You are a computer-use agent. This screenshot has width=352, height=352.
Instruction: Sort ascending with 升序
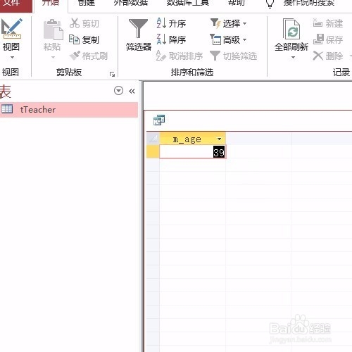tap(171, 23)
